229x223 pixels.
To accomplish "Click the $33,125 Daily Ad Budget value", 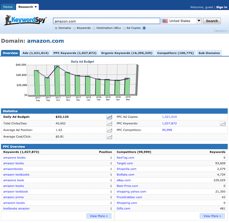I will [x=62, y=117].
